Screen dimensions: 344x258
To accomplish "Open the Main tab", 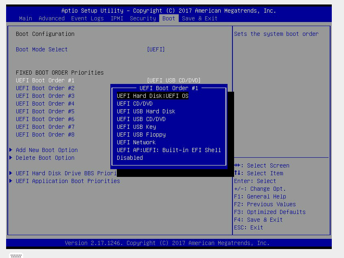I will tap(26, 18).
